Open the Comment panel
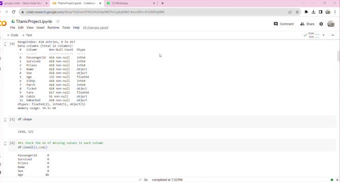This screenshot has width=340, height=182. tap(284, 24)
